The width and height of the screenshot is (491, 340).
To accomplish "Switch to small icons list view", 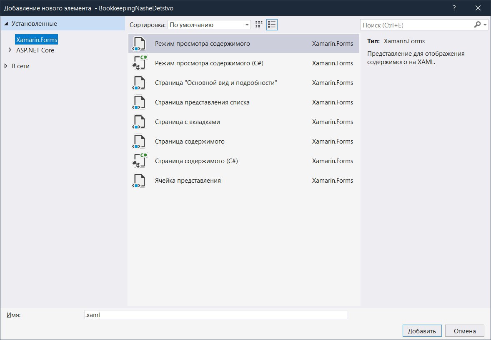I will point(272,25).
